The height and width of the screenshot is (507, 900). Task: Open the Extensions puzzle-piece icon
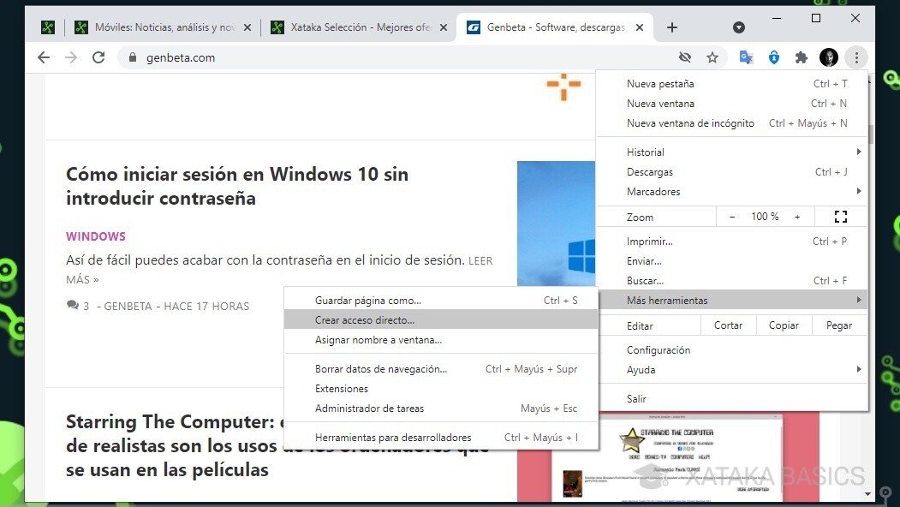[x=801, y=57]
